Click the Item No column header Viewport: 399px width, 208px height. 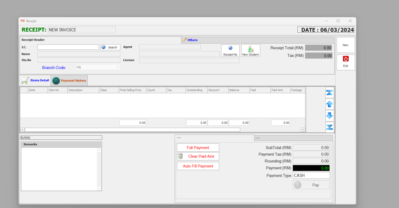(58, 90)
